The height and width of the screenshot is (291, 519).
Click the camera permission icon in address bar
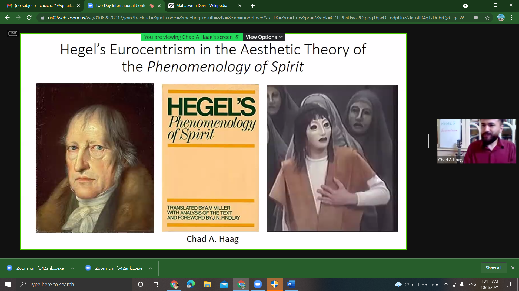[476, 18]
